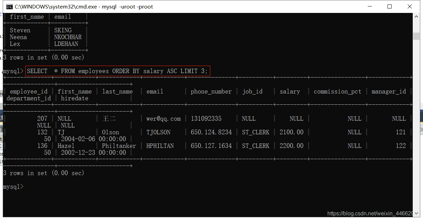Click the wer@qq.com email value
Image resolution: width=423 pixels, height=220 pixels.
(164, 119)
